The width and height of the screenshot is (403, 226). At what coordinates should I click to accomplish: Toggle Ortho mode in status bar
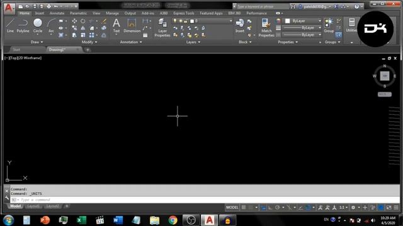[x=270, y=207]
